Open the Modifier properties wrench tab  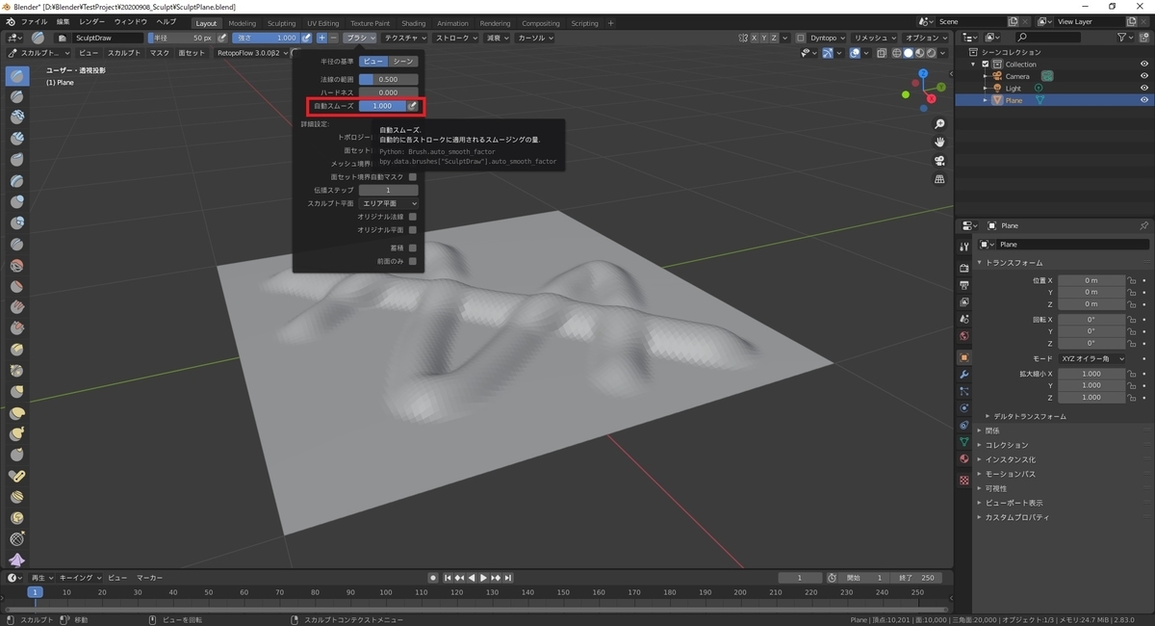click(963, 374)
